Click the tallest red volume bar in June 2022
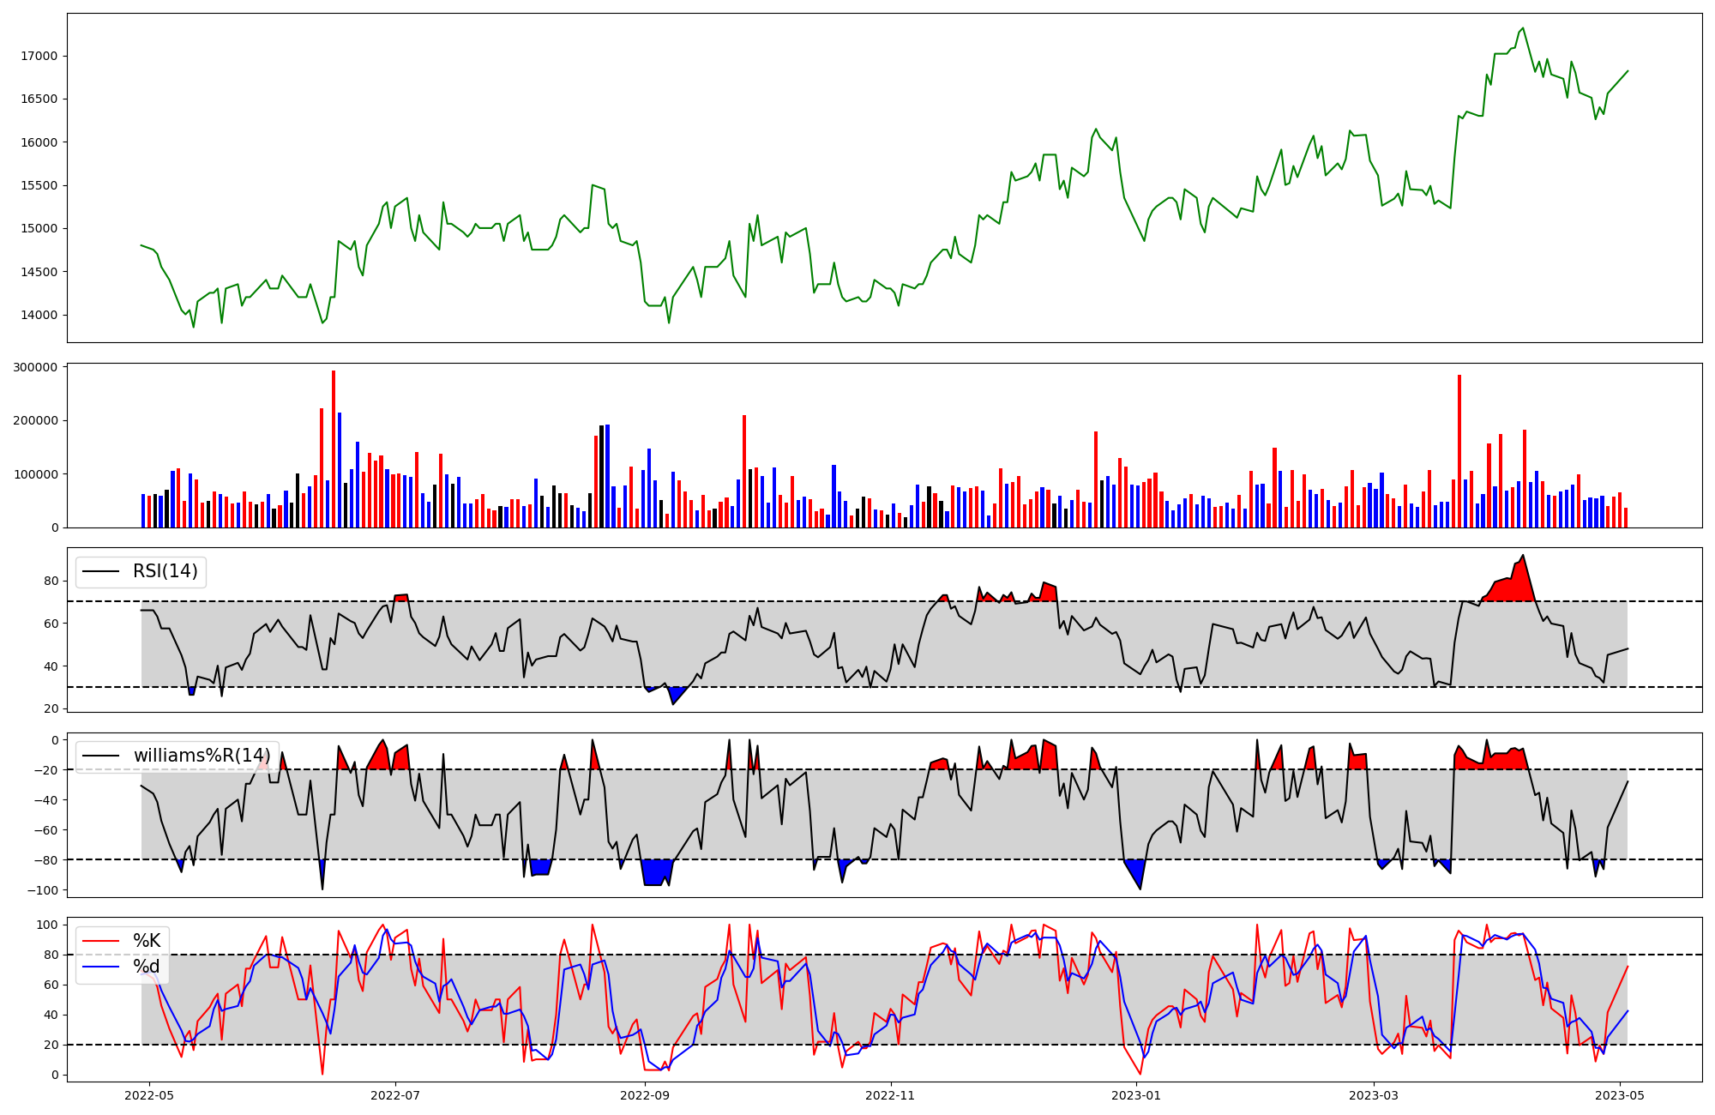Screen dimensions: 1715x1115 click(x=334, y=446)
